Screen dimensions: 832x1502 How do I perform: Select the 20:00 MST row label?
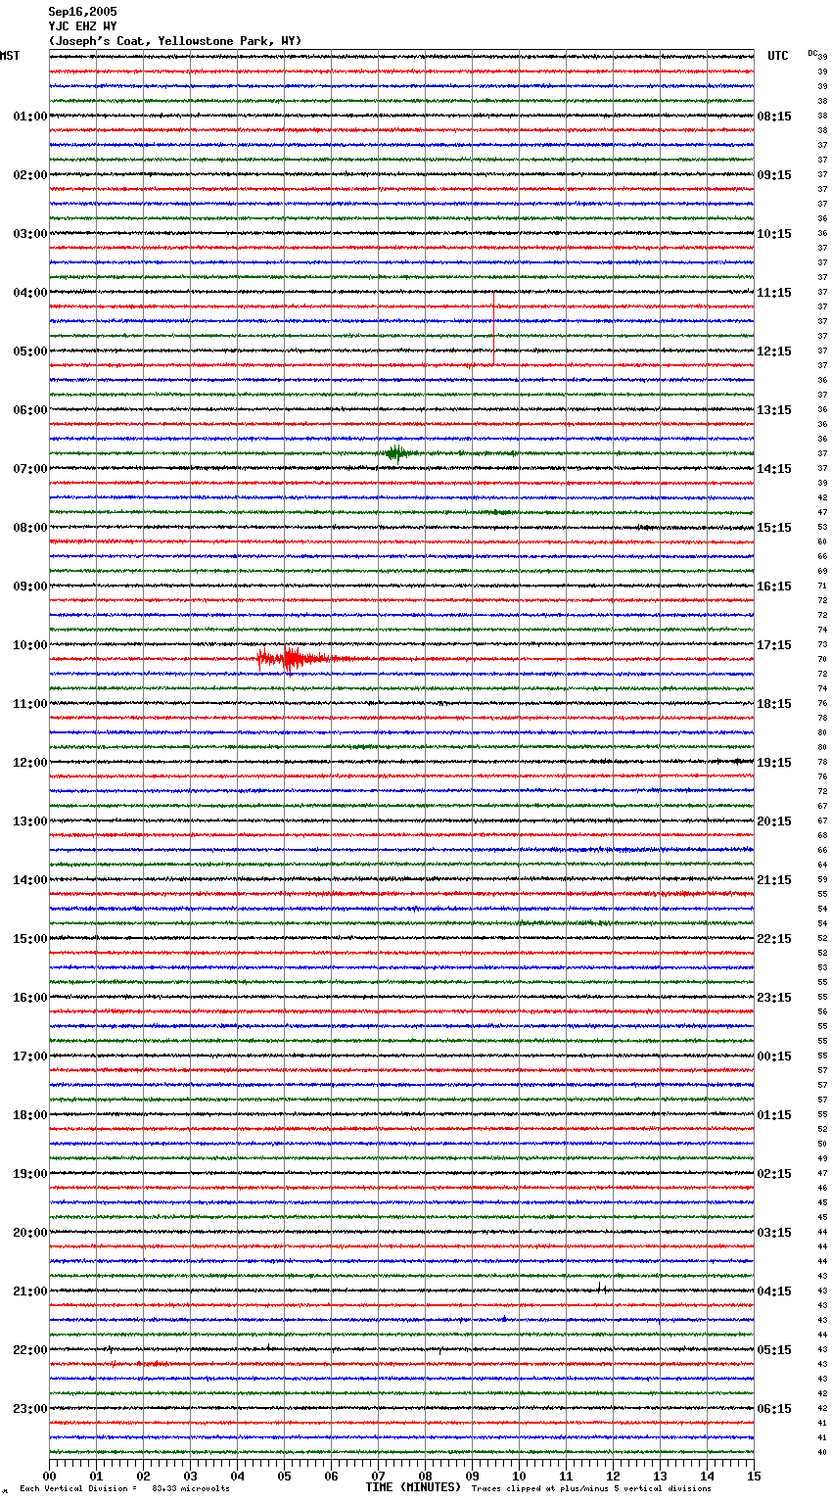pos(30,1233)
